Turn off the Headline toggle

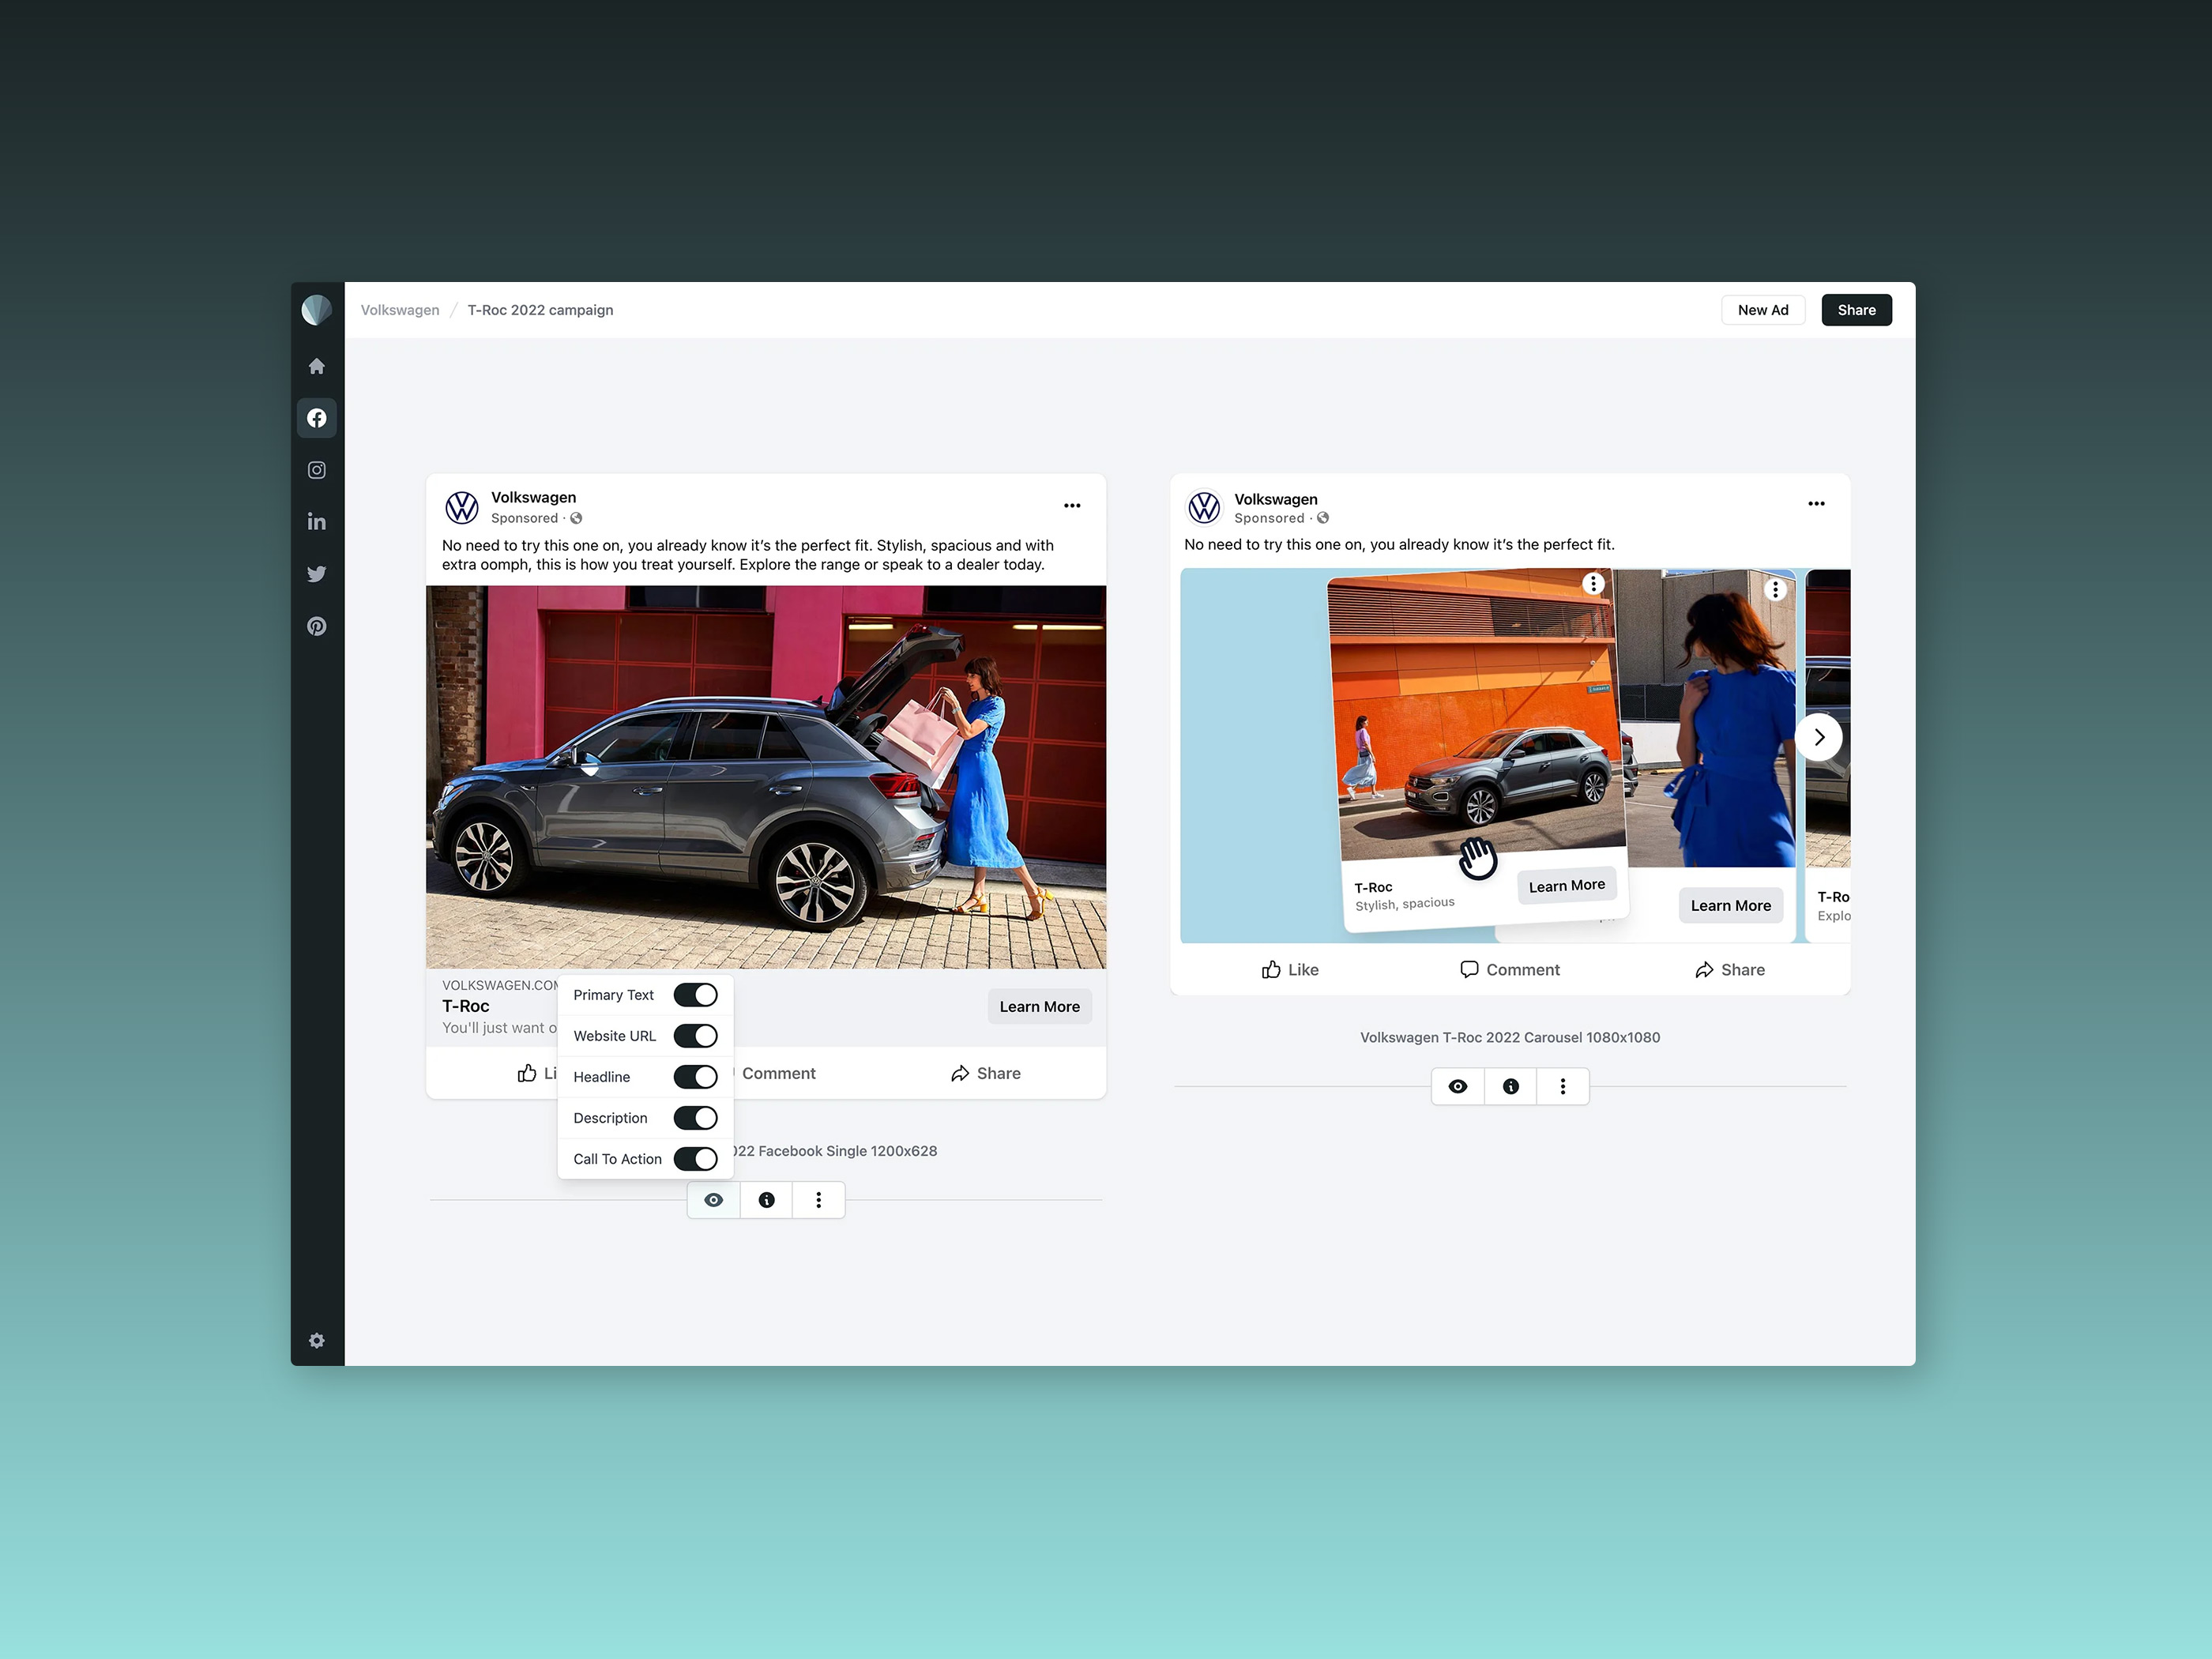coord(695,1077)
